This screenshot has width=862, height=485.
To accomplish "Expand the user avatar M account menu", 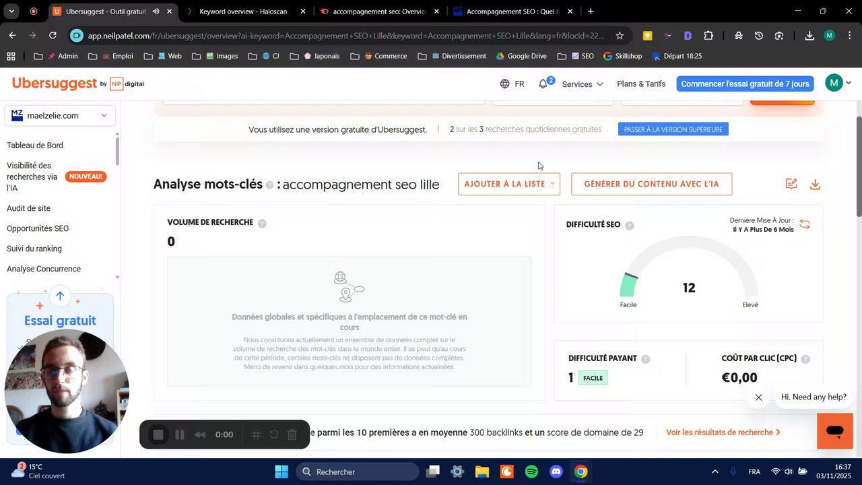I will pyautogui.click(x=838, y=84).
